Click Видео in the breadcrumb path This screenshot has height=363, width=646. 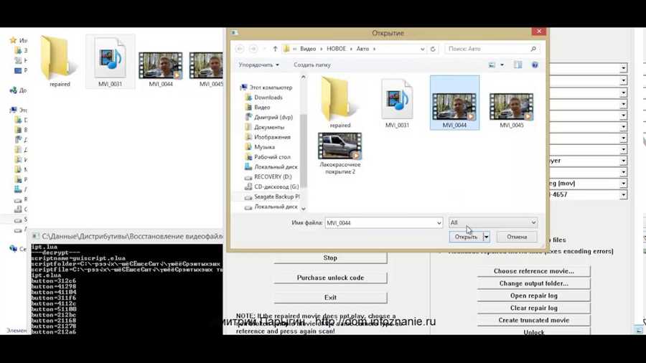click(x=308, y=49)
